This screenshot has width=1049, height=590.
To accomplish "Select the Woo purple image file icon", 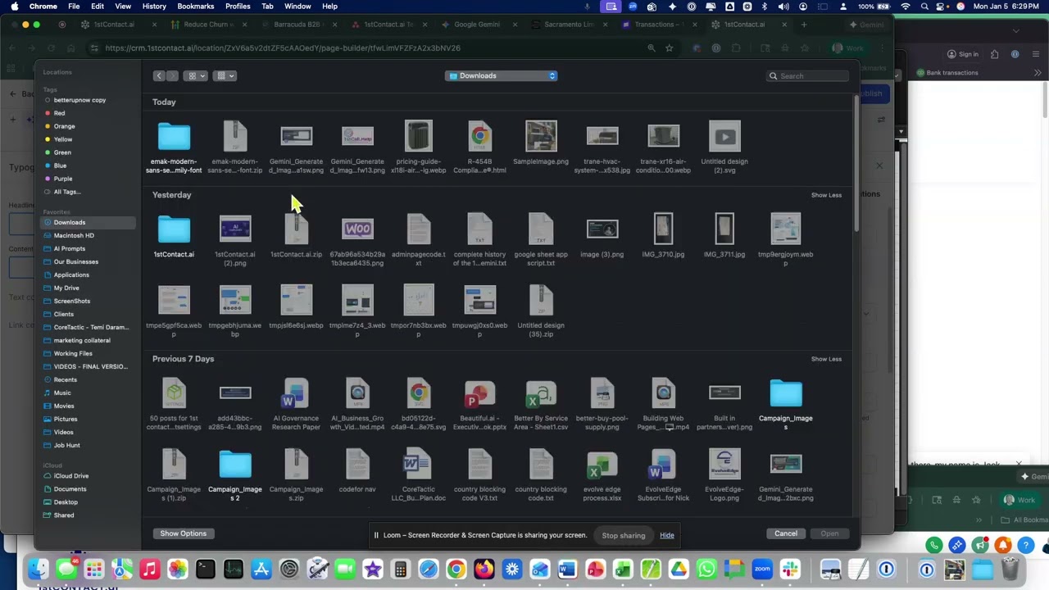I will 357,229.
